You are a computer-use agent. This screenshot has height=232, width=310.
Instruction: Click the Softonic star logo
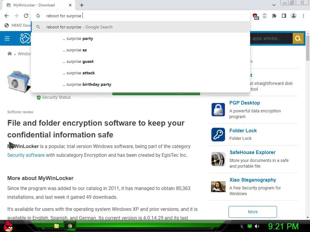click(25, 38)
